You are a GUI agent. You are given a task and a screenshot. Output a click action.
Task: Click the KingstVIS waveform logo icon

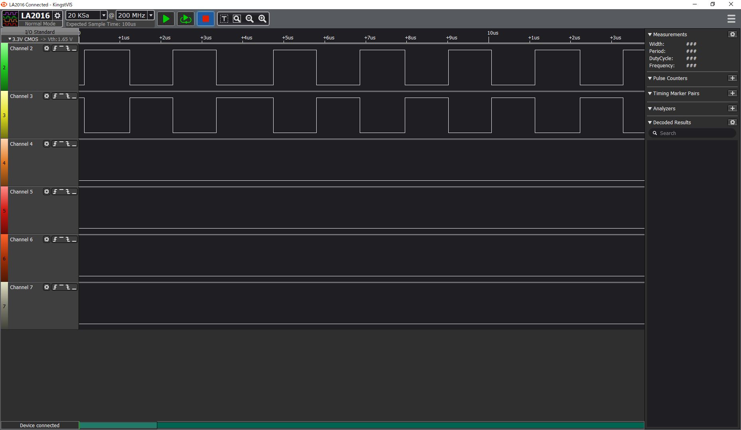coord(10,19)
